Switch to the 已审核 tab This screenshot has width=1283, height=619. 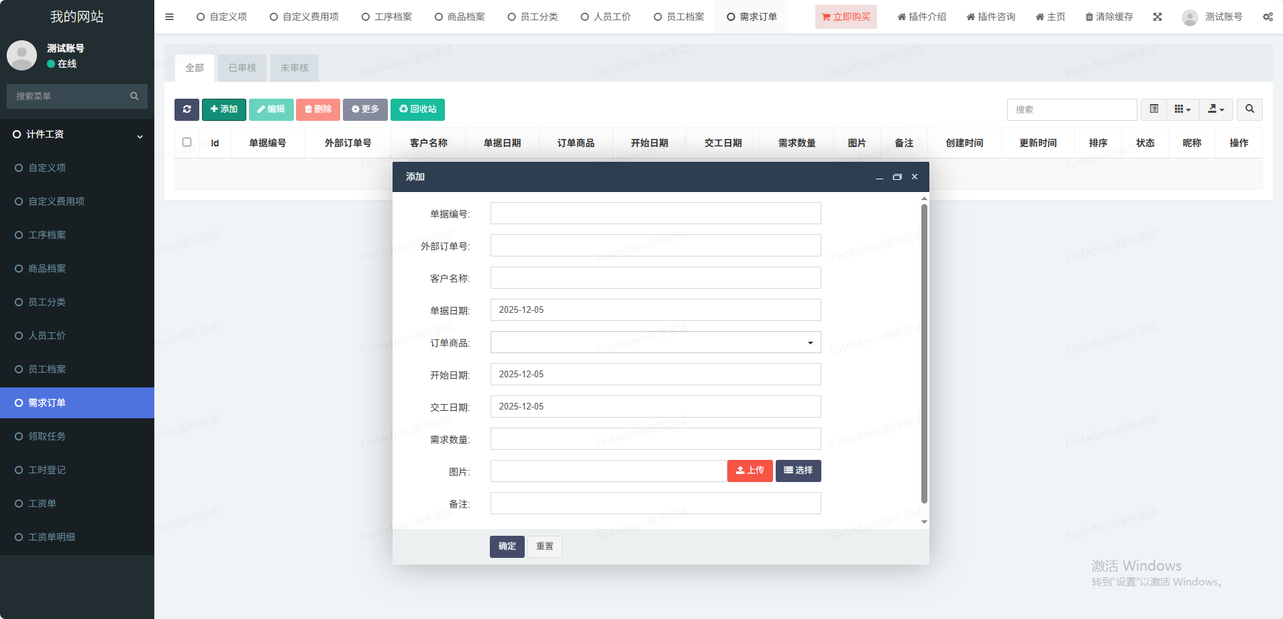[242, 68]
